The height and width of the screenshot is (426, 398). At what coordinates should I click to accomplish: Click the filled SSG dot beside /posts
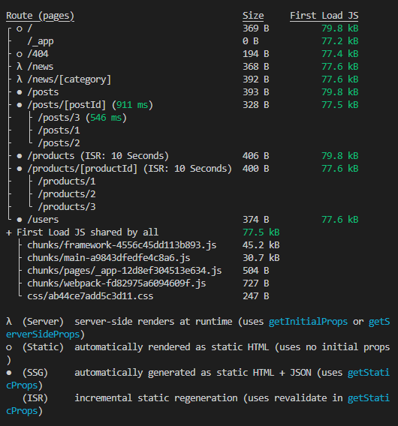[x=20, y=92]
